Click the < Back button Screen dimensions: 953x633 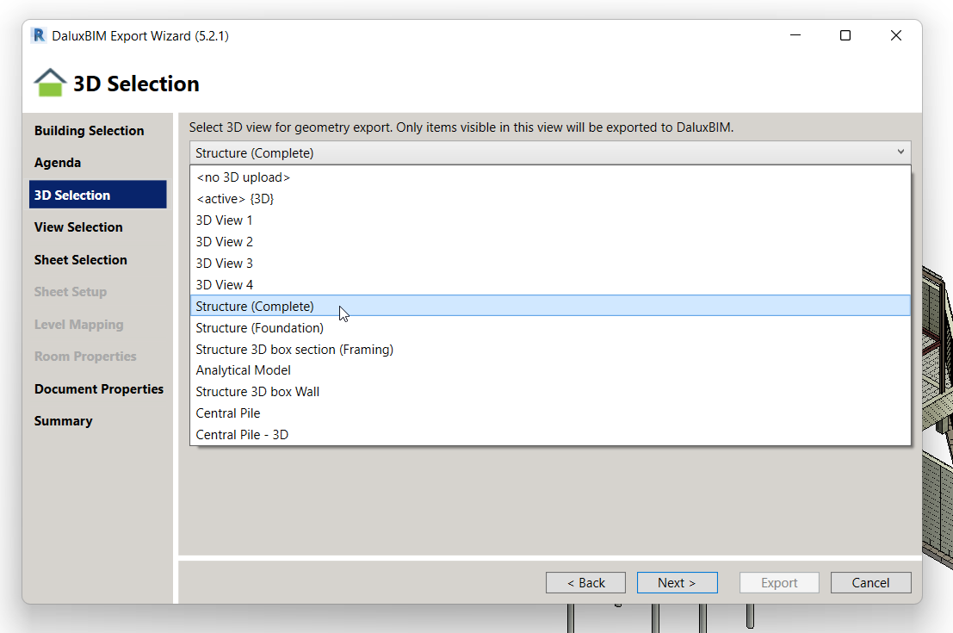[x=586, y=582]
